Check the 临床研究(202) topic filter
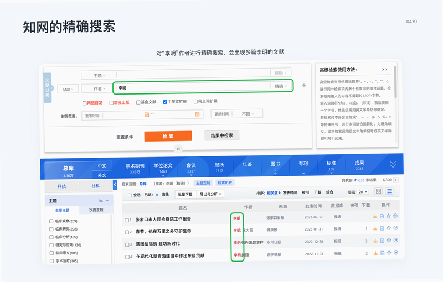443x282 pixels. (x=51, y=229)
